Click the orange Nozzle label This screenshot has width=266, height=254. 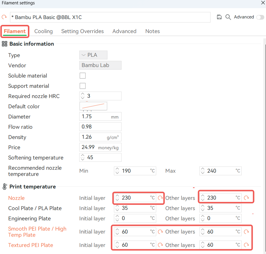pos(16,198)
